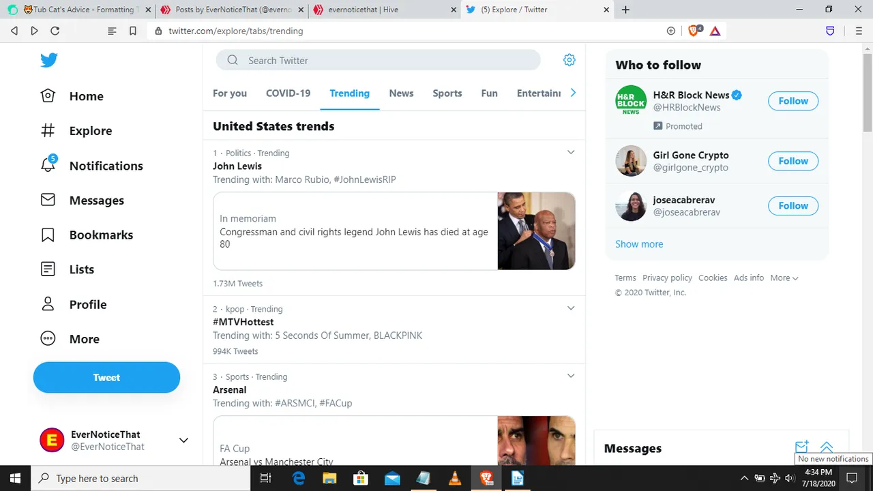Screen dimensions: 873x491
Task: Open Notifications bell with badge
Action: (48, 164)
